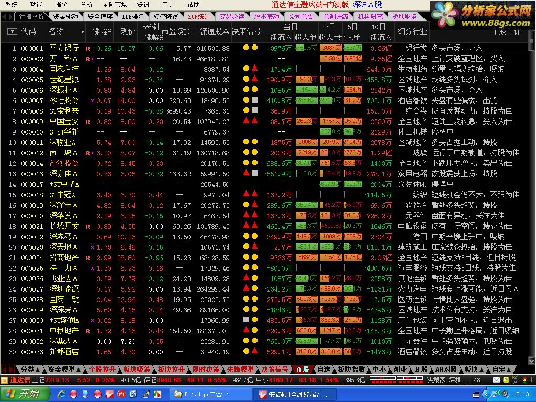Click the antenna signal icon in status bar

516,380
